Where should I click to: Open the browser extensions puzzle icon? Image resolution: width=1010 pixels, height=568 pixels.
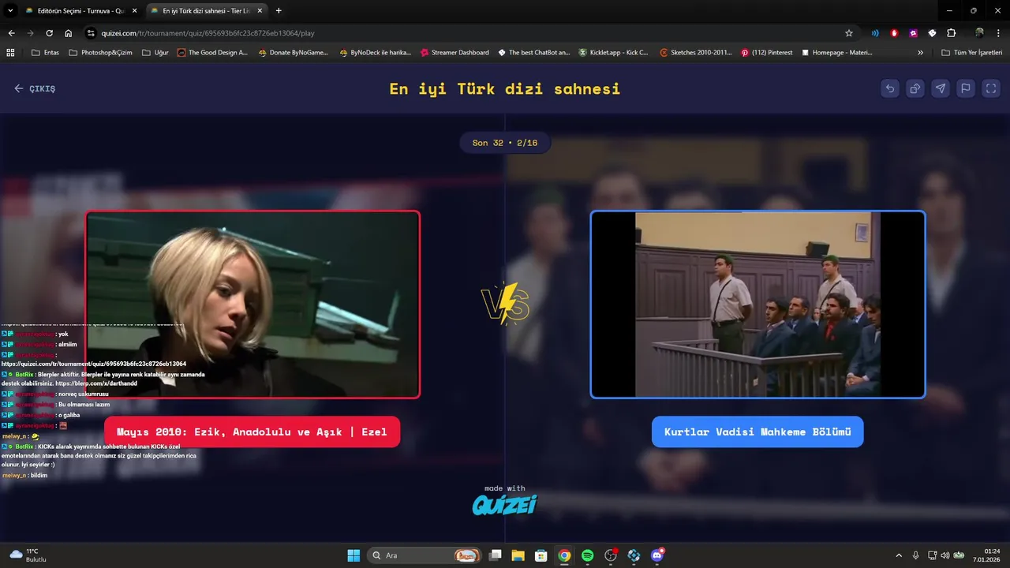click(952, 33)
